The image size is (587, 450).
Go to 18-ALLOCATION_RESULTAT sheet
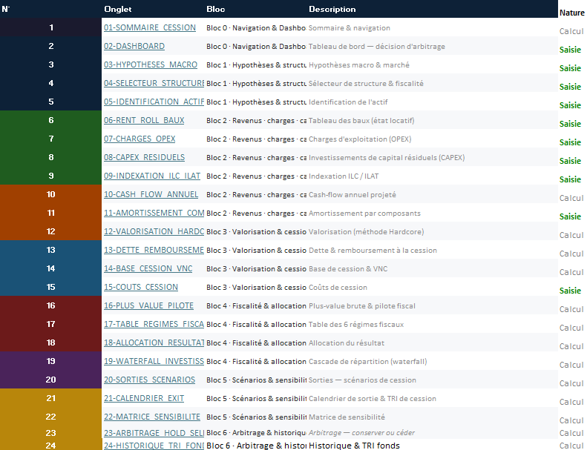154,343
